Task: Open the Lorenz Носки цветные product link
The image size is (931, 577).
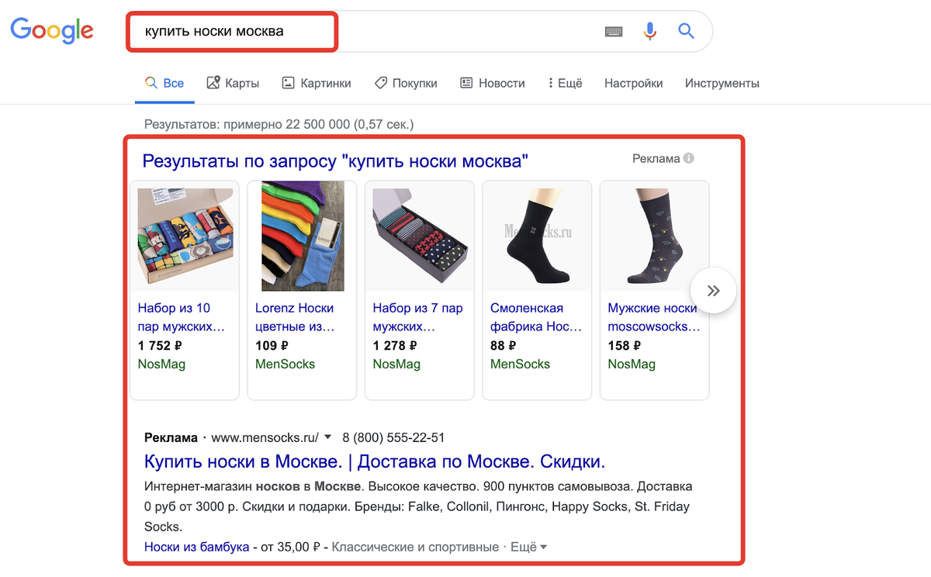Action: [x=295, y=317]
